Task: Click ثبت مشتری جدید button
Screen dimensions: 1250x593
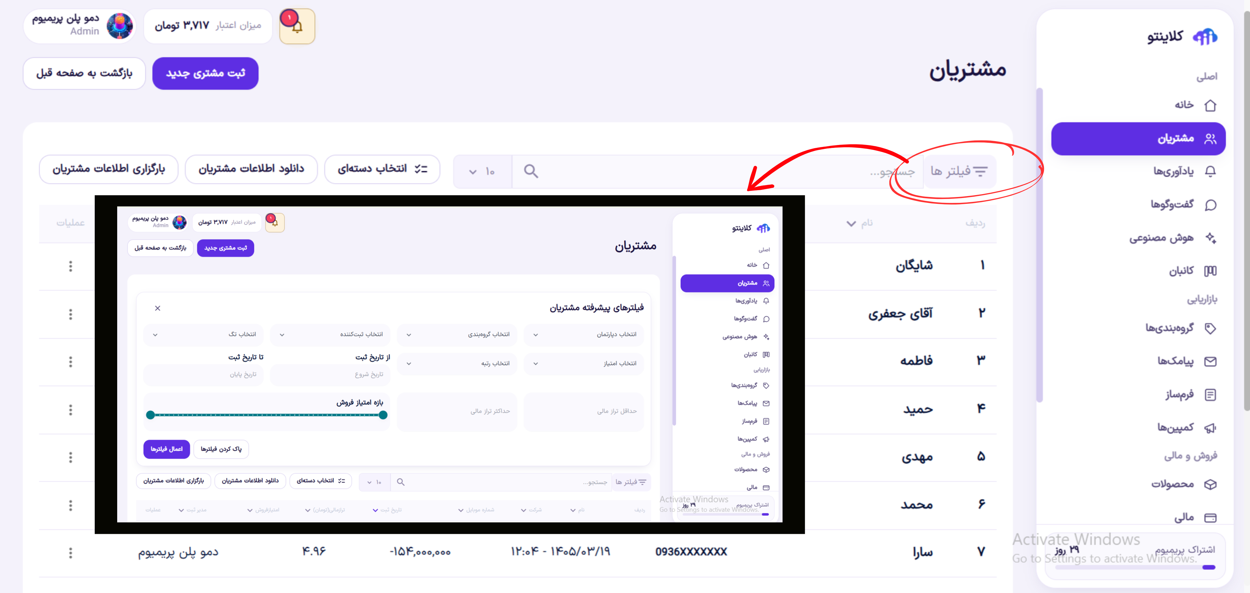Action: point(205,73)
